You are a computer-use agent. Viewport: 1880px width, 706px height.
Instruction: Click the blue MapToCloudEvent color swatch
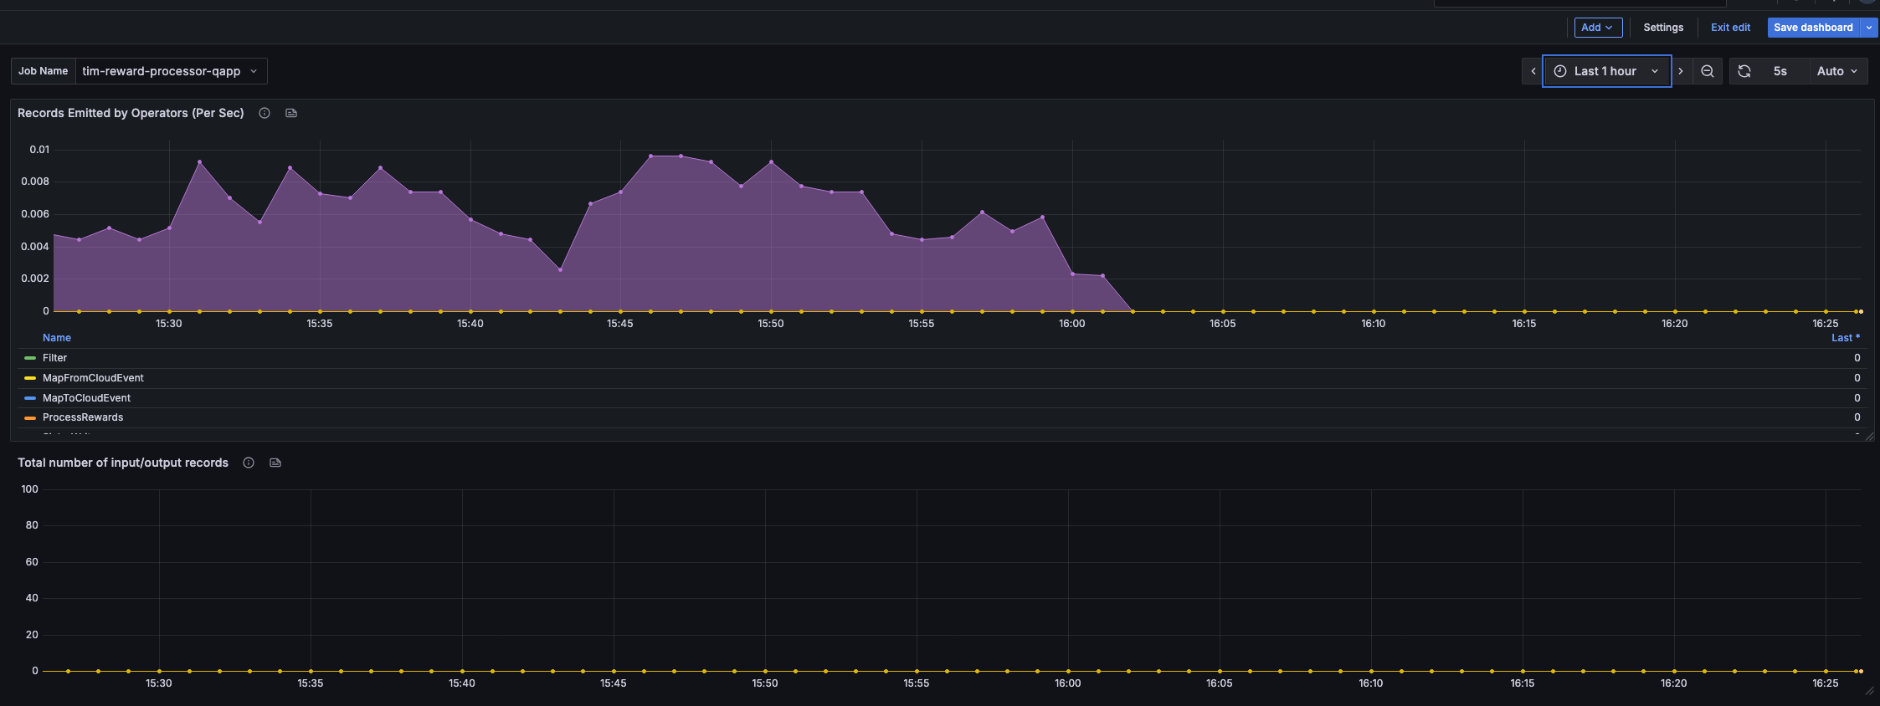click(30, 398)
